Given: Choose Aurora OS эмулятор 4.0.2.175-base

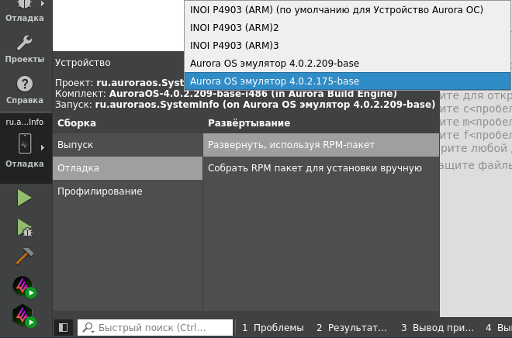Looking at the screenshot, I should [x=347, y=81].
